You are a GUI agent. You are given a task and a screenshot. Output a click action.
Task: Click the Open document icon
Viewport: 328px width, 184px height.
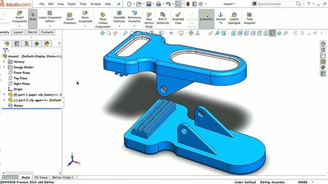coord(139,4)
